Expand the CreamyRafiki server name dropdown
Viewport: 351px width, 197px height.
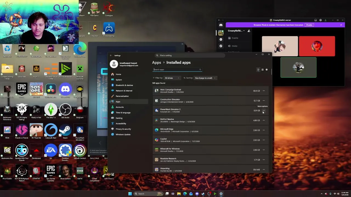(x=236, y=31)
